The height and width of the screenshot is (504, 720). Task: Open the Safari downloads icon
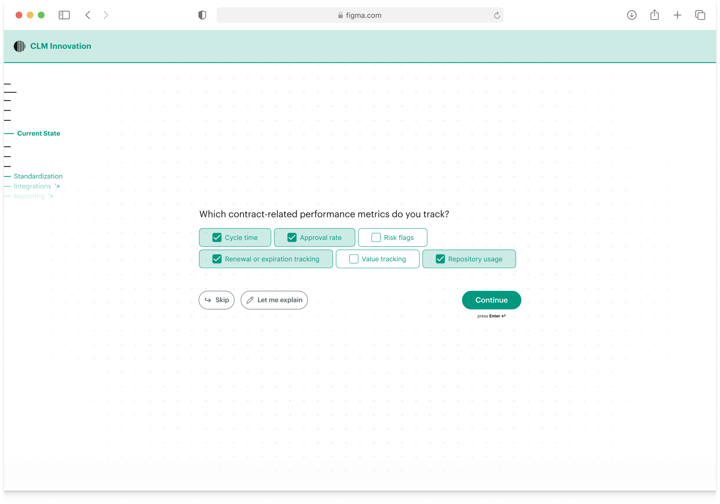tap(632, 15)
